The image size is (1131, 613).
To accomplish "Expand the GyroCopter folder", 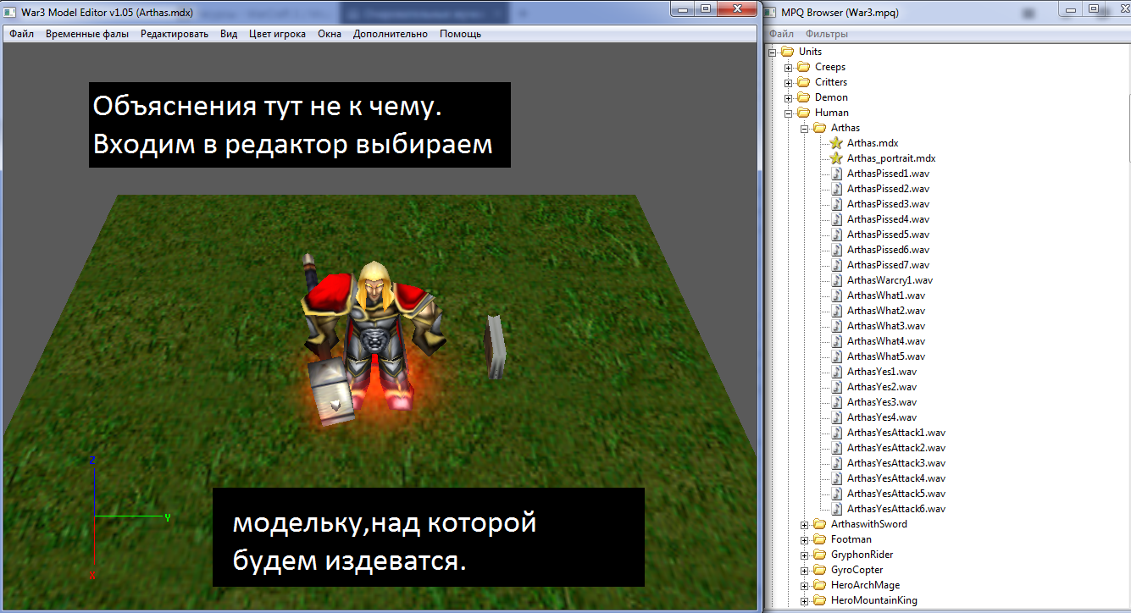I will pos(805,570).
